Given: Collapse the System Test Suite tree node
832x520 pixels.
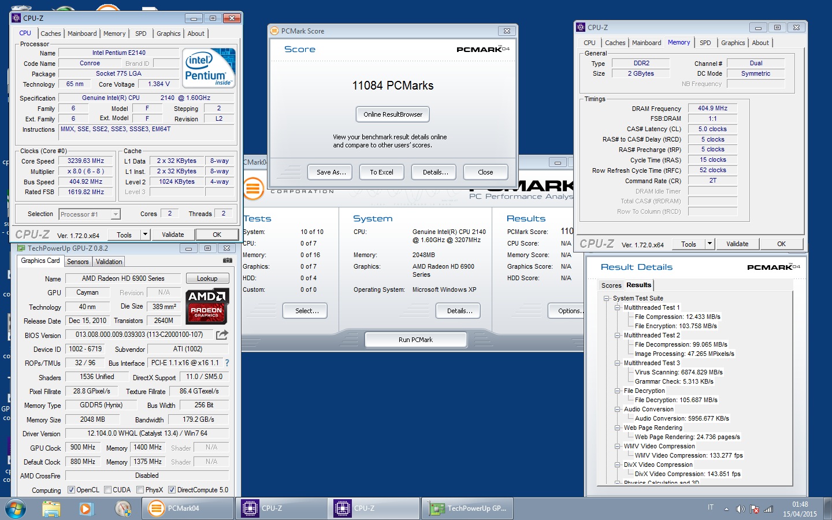Looking at the screenshot, I should 607,298.
